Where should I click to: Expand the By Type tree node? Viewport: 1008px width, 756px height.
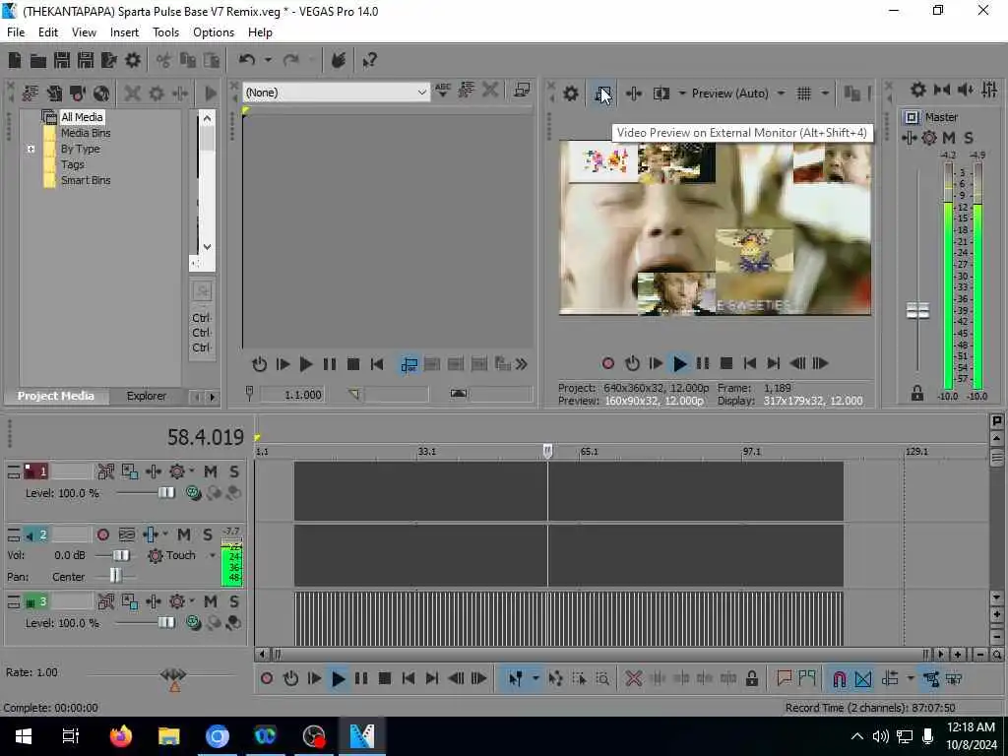point(31,149)
